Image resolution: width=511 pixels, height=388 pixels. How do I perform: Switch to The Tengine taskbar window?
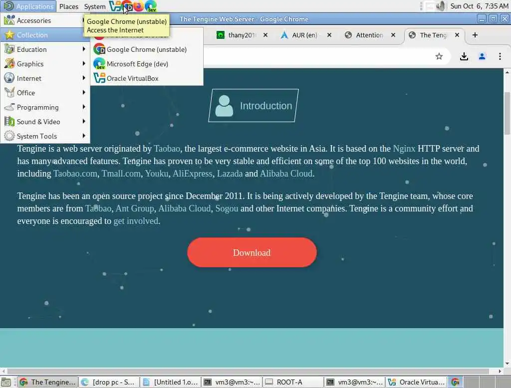(x=48, y=382)
